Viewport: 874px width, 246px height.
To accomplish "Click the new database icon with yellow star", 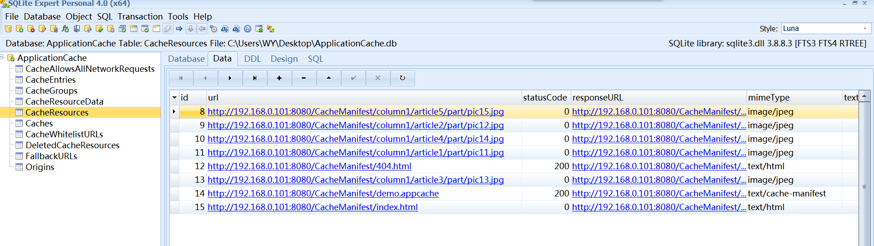I will point(8,29).
